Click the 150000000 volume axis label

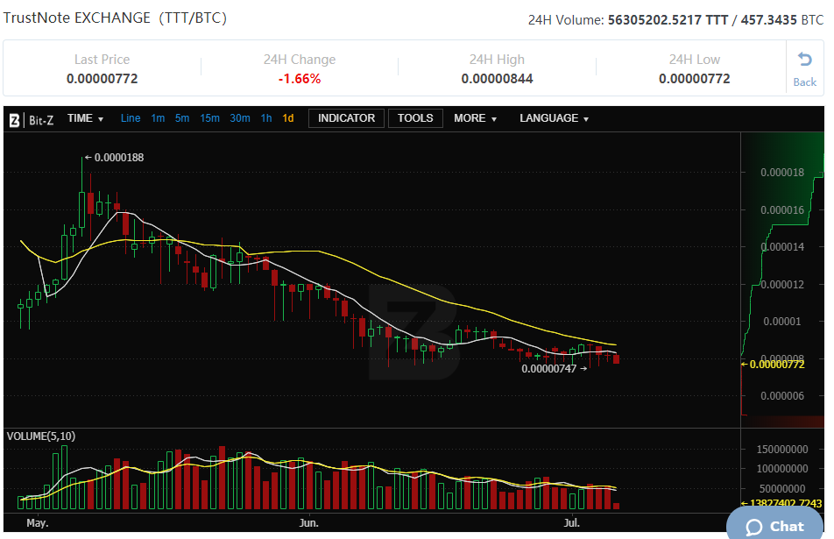point(782,450)
